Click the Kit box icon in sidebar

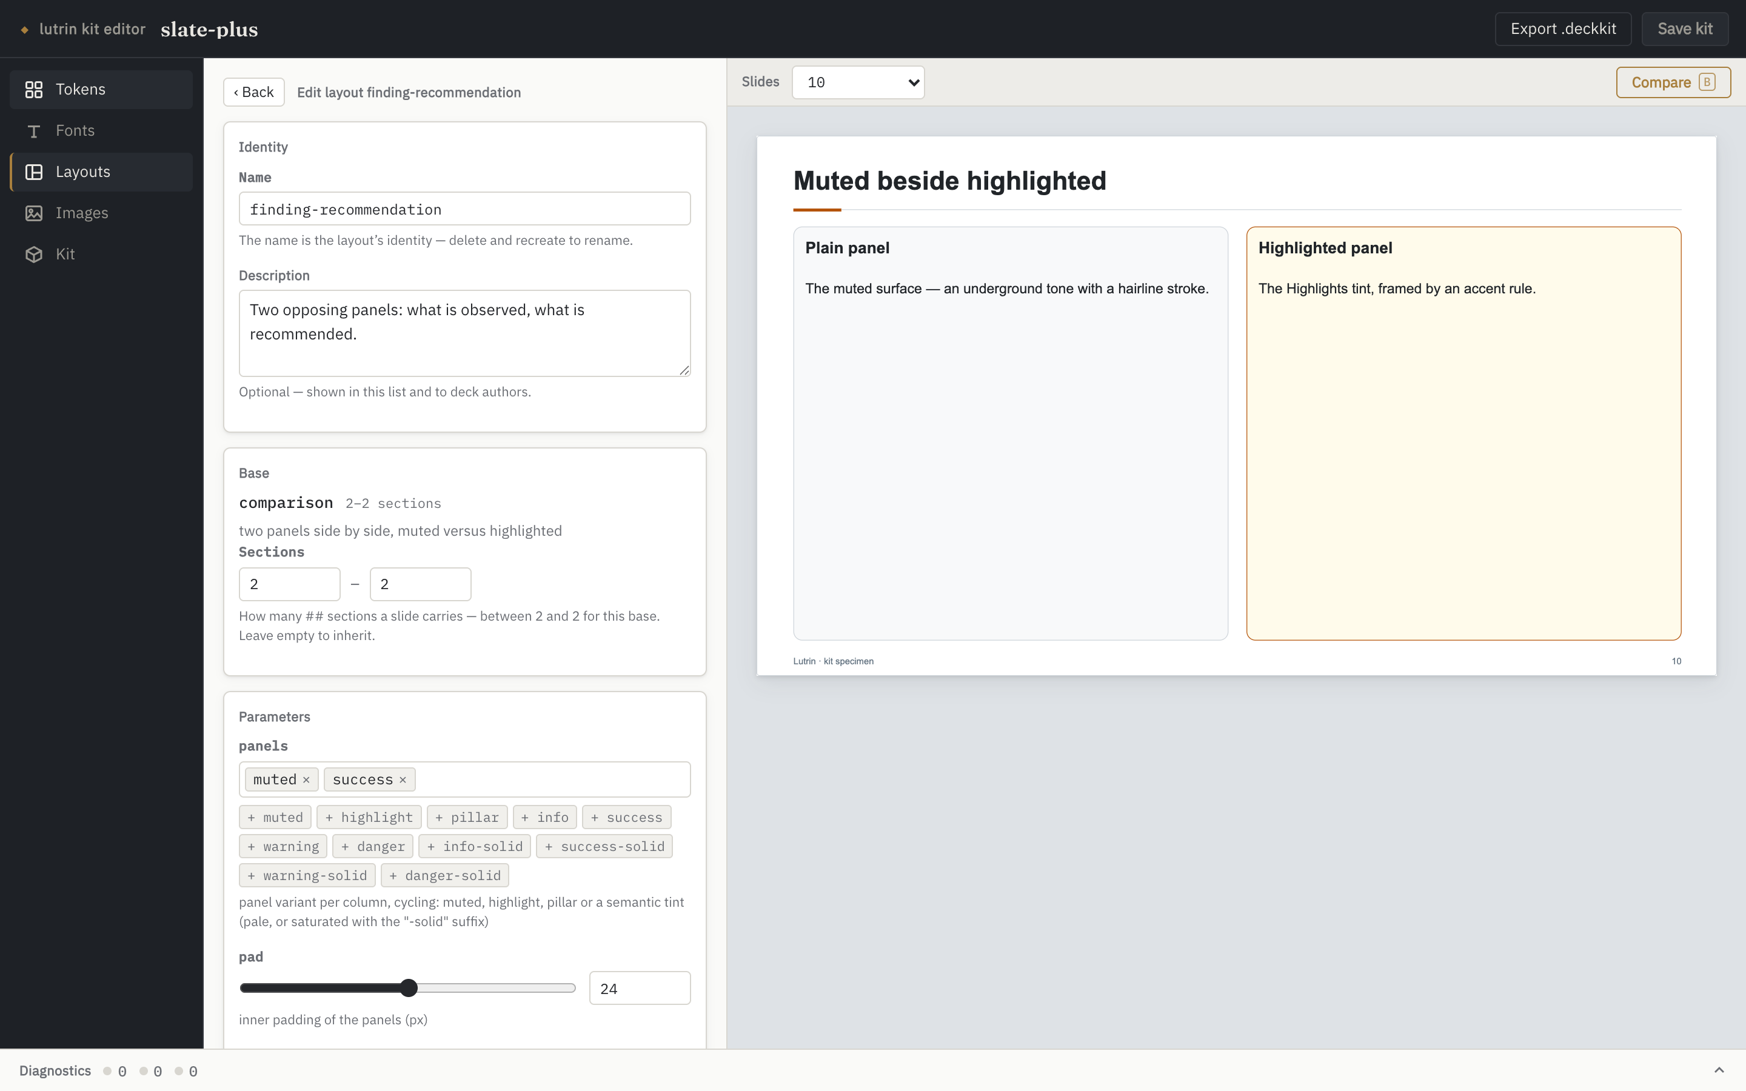34,254
